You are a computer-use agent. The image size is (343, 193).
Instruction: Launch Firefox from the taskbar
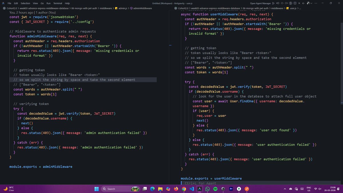(x=176, y=189)
